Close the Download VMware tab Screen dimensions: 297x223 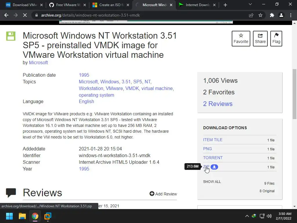tap(41, 5)
